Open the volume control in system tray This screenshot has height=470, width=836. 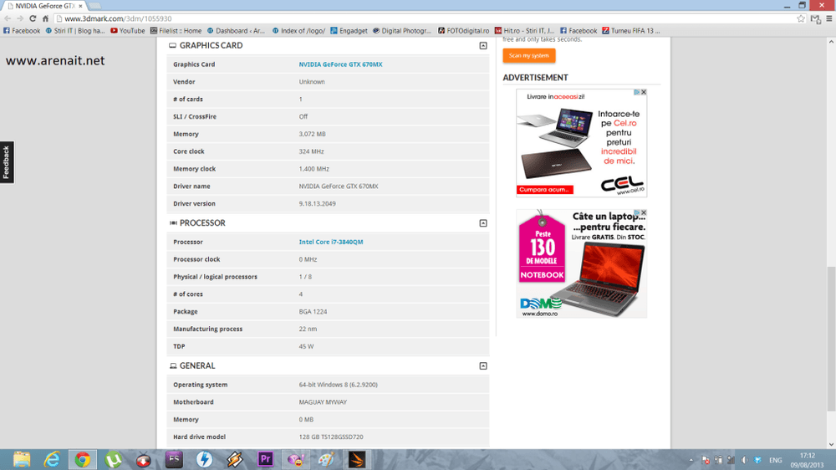coord(744,460)
